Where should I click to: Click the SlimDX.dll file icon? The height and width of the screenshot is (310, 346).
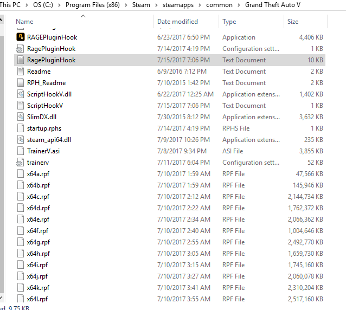tap(21, 117)
